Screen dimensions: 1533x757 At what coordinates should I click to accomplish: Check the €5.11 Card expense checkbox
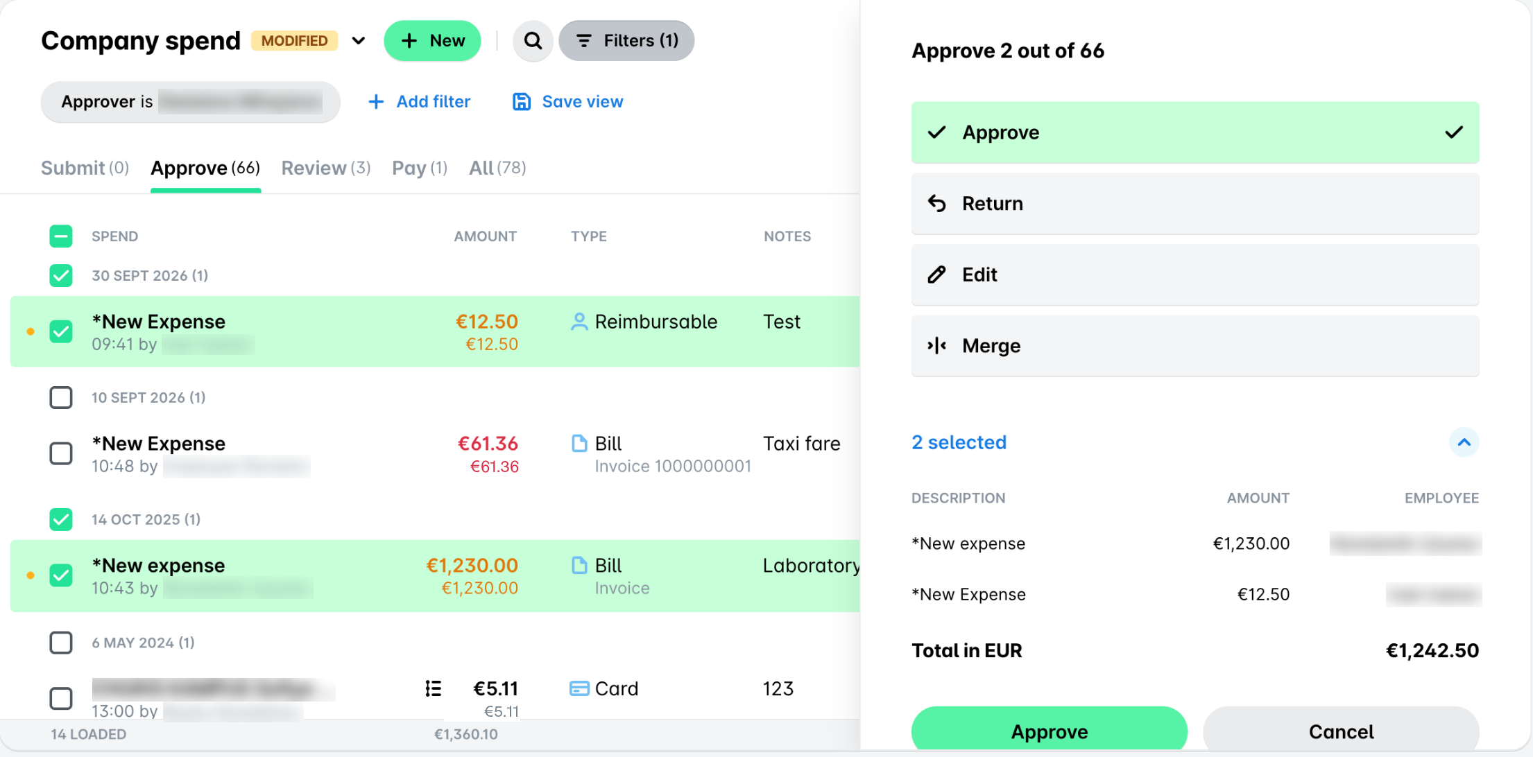point(61,698)
